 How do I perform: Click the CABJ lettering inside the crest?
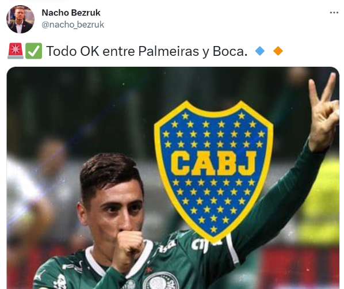coord(213,163)
